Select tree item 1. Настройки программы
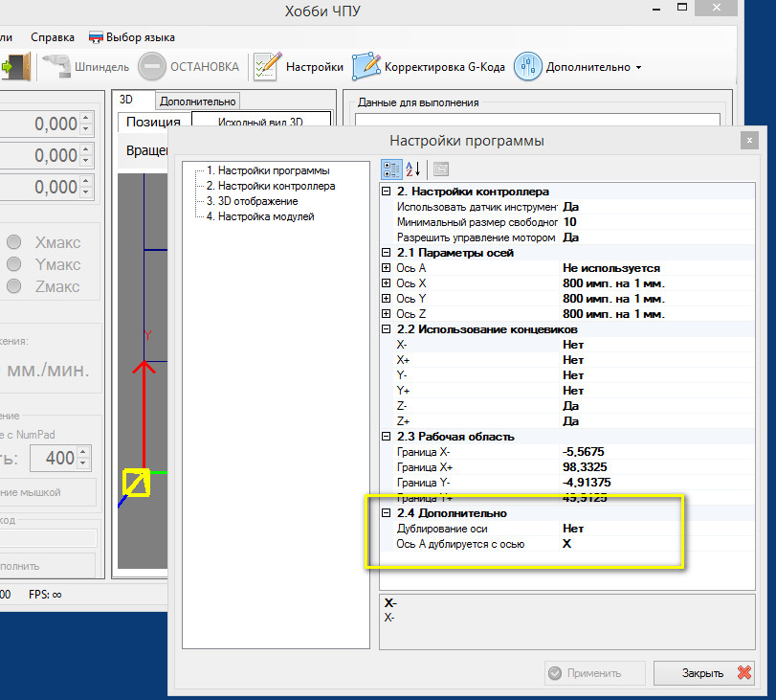This screenshot has width=776, height=700. pos(268,170)
